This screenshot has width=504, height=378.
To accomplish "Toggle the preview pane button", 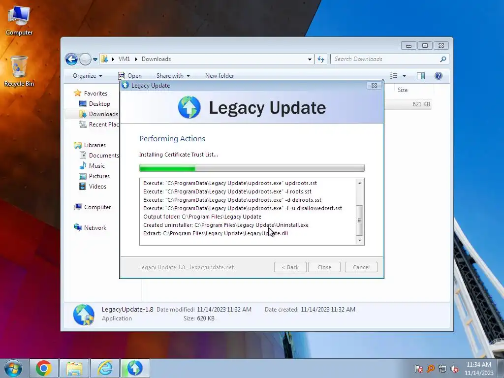I will [421, 75].
